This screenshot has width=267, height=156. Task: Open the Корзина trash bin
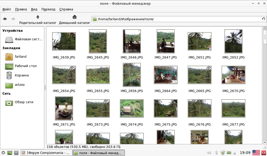21,75
